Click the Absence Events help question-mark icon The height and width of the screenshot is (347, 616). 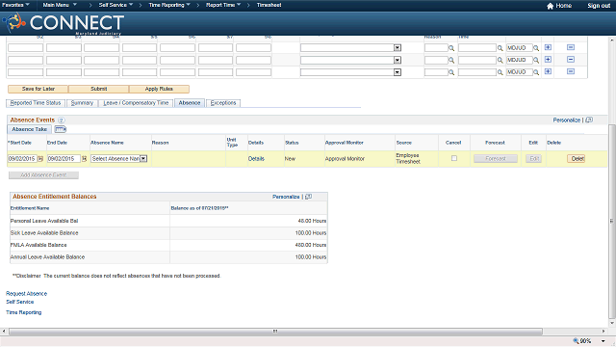point(62,120)
